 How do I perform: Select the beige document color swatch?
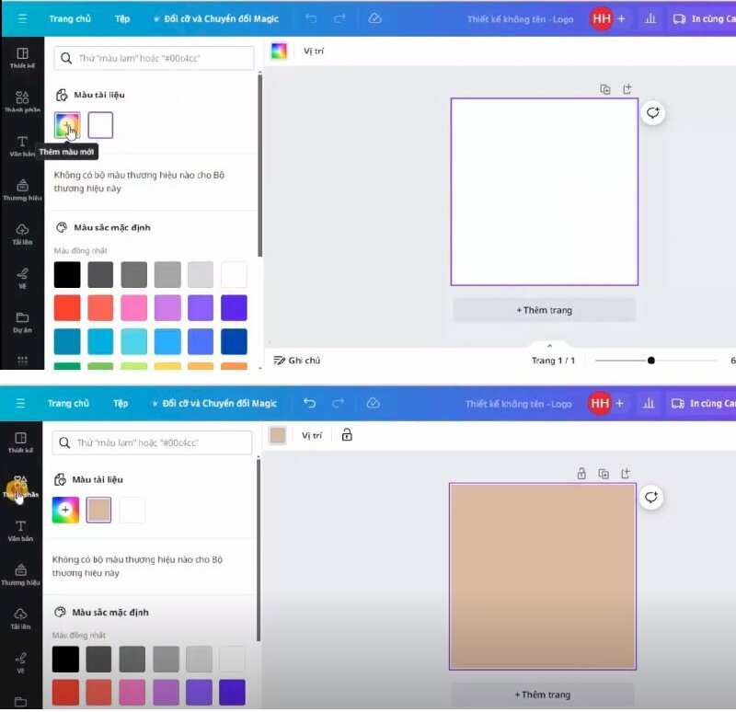[98, 510]
